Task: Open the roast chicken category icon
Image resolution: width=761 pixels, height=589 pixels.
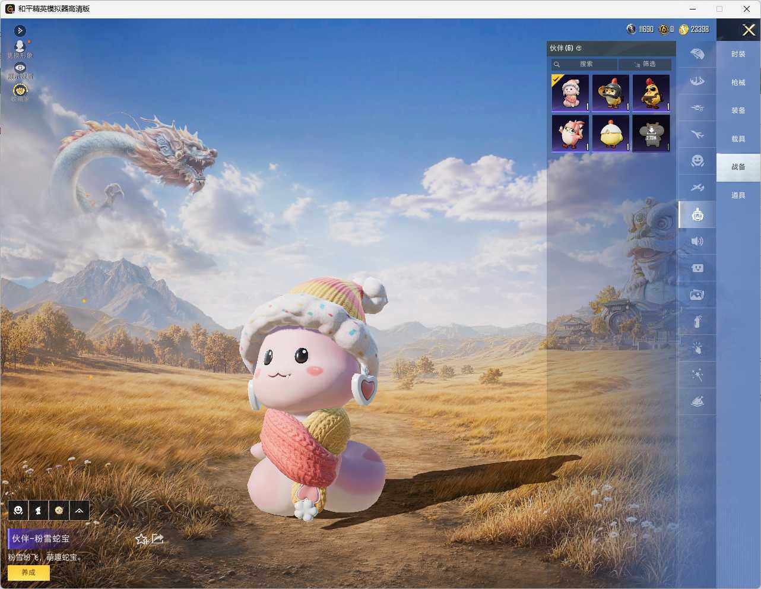Action: point(697,401)
